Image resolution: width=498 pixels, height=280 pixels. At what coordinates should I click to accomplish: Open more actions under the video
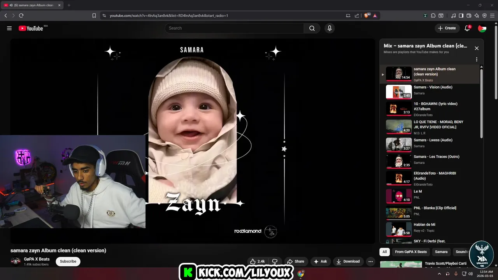[370, 261]
